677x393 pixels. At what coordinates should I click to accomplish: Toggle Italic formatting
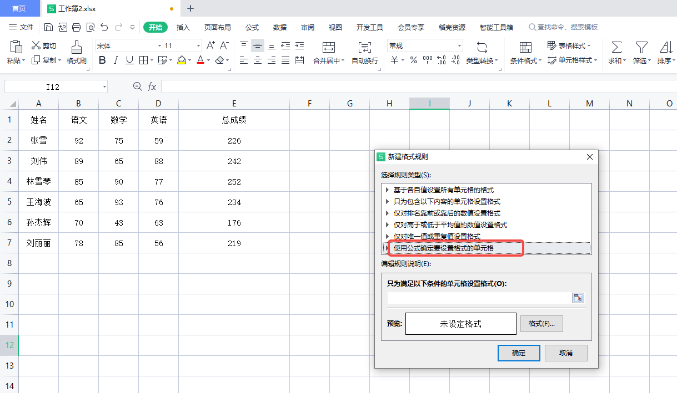click(116, 60)
